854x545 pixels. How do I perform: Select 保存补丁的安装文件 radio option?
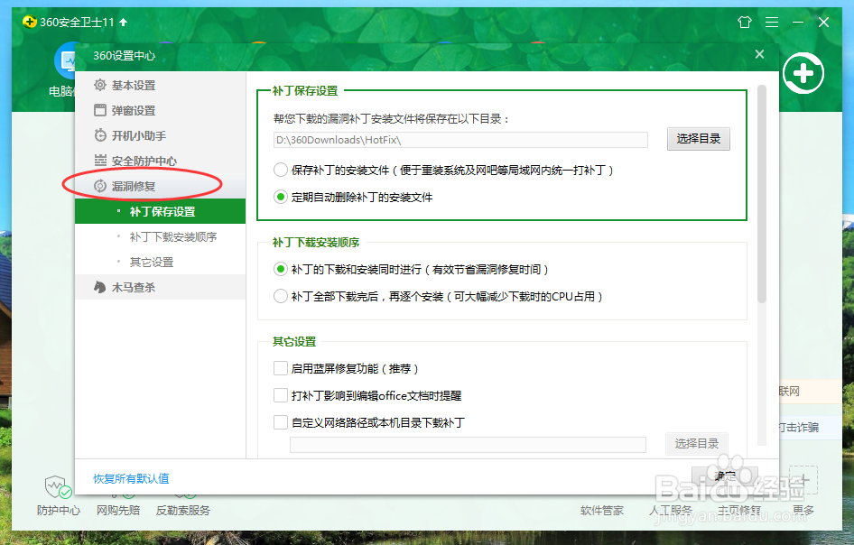click(281, 170)
